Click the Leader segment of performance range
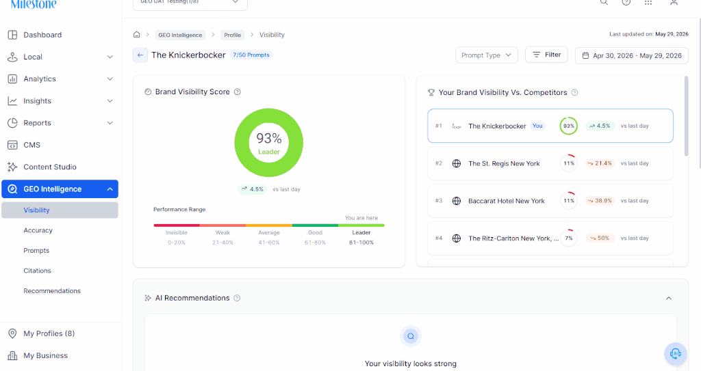701x371 pixels. [x=361, y=225]
